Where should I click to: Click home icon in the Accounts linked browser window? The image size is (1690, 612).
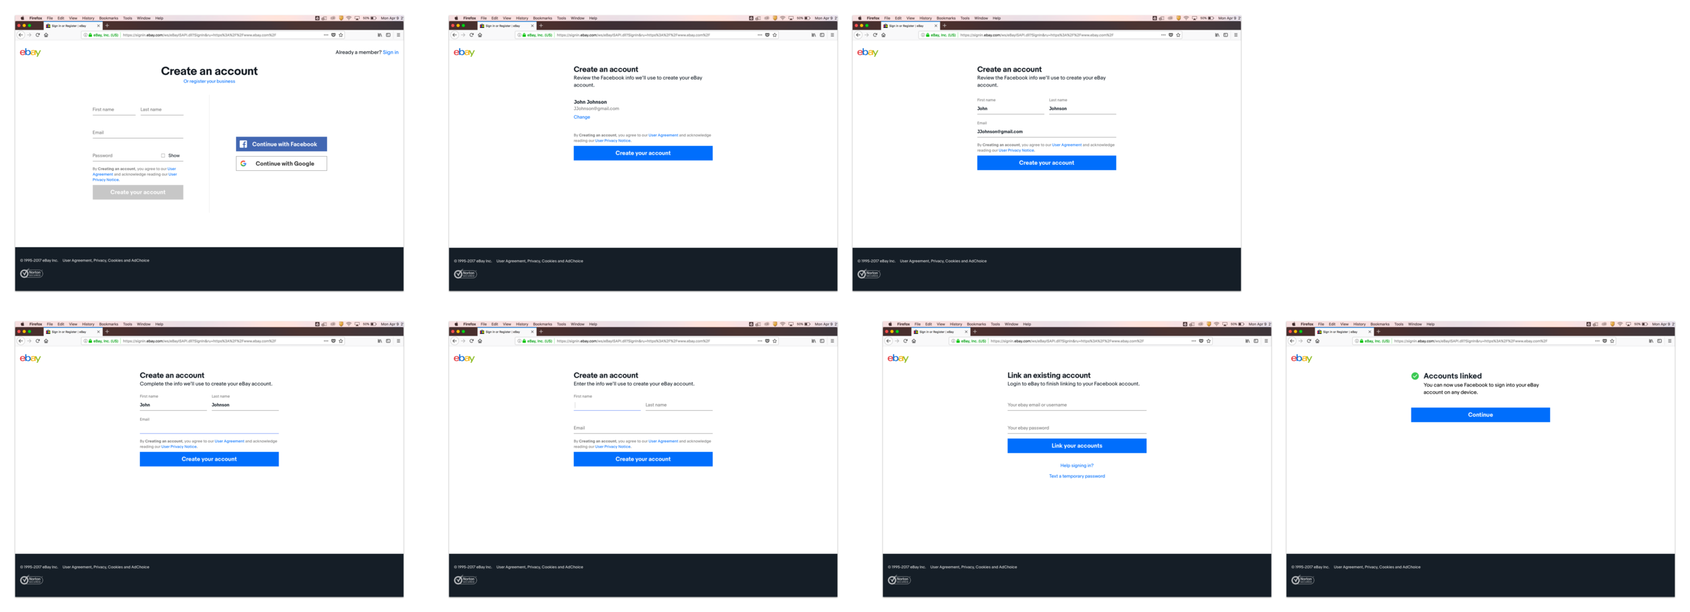[x=1317, y=341]
